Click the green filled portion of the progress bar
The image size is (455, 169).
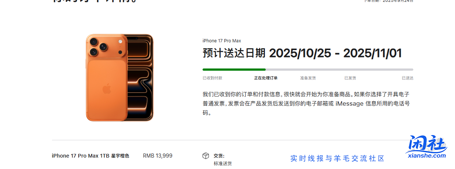pos(234,69)
